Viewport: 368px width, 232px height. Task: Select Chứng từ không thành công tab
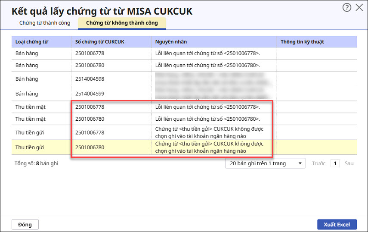(x=122, y=23)
